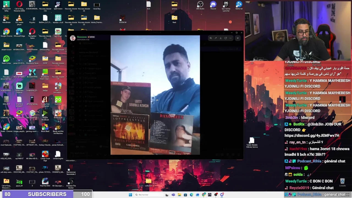This screenshot has height=198, width=352.
Task: Open image in browser from viewer
Action: coord(226,38)
